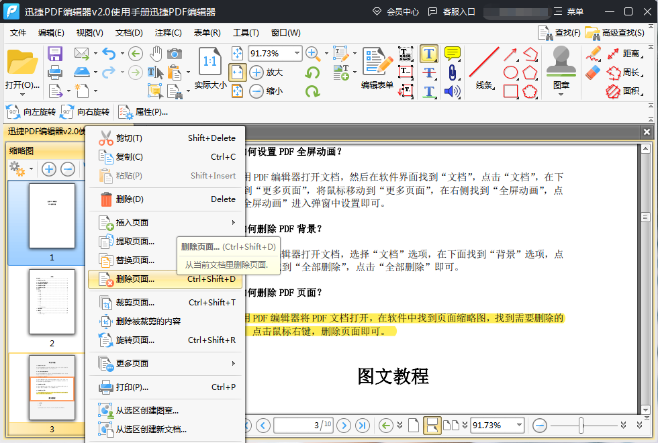658x443 pixels.
Task: Select the red rectangle shape tool
Action: pyautogui.click(x=510, y=91)
